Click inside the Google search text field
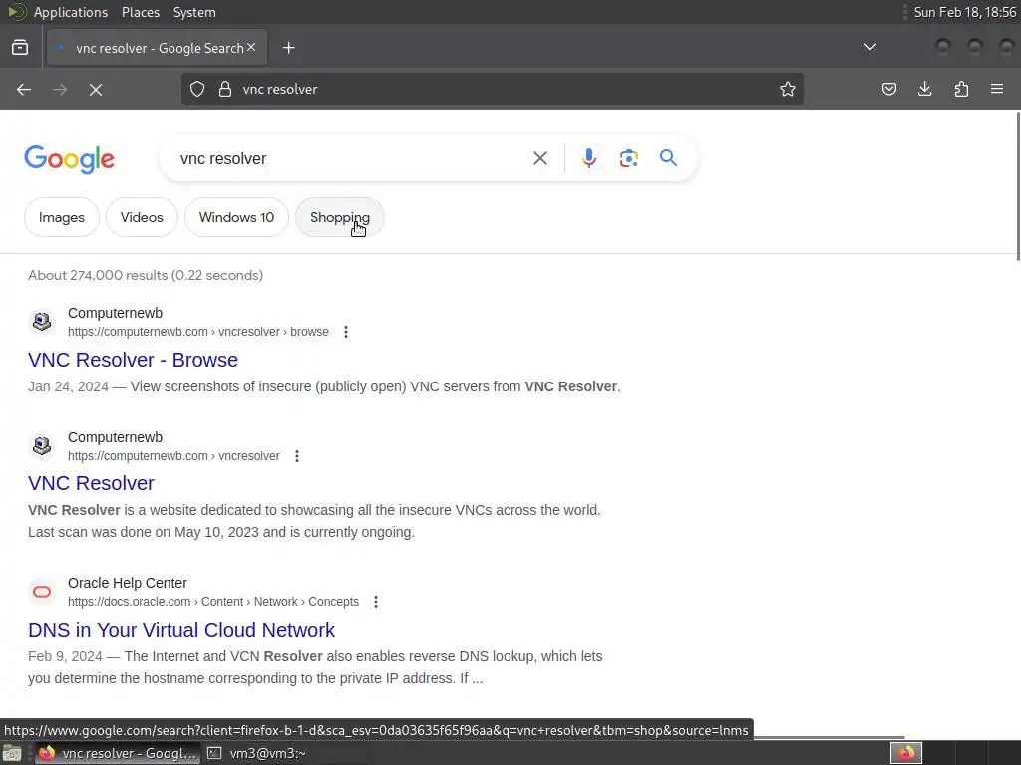This screenshot has height=765, width=1021. 352,158
